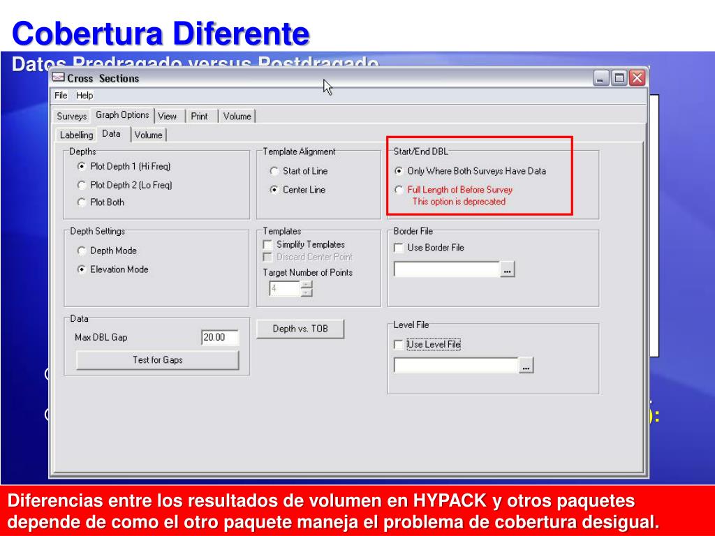Increase Target Number of Points with up arrow
Screen dimensions: 715x536
[x=307, y=285]
